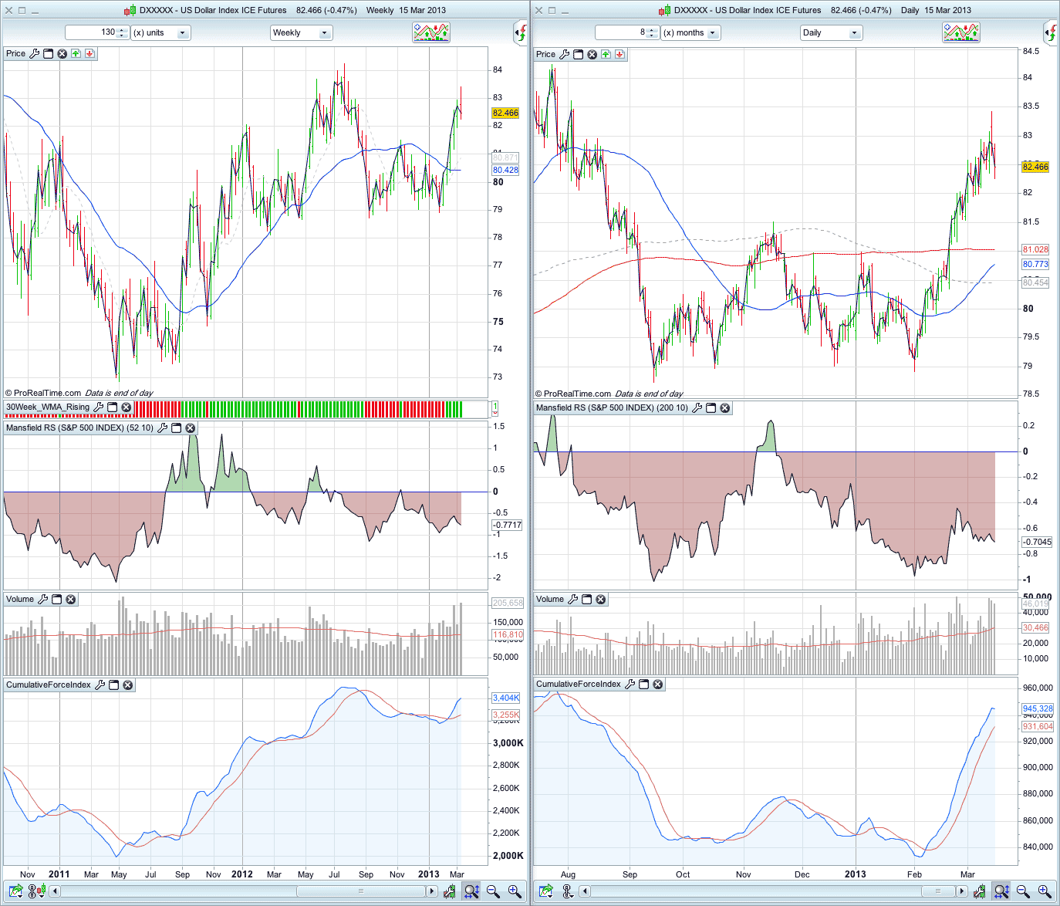Open the Weekly timeframe dropdown
1060x906 pixels.
[301, 33]
